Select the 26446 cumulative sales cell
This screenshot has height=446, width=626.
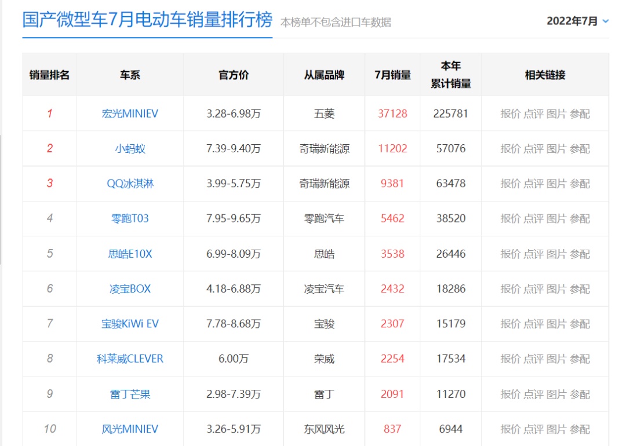[x=451, y=254]
